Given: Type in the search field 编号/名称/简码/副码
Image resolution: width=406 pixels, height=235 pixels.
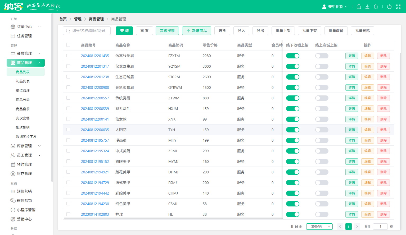Looking at the screenshot, I should click(x=87, y=30).
